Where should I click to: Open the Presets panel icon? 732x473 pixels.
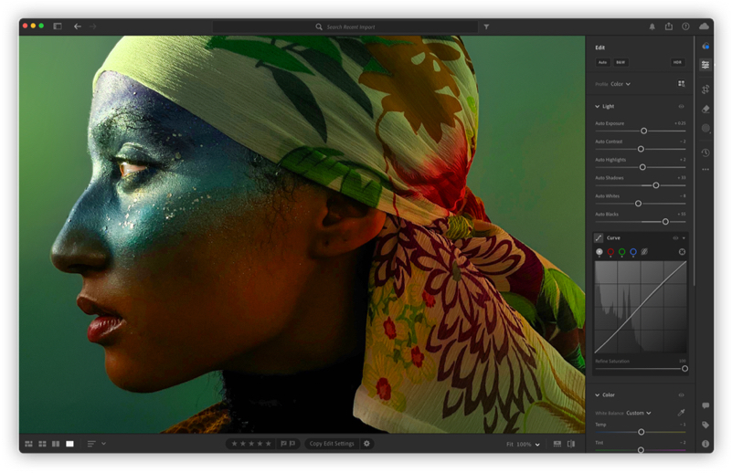tap(705, 47)
